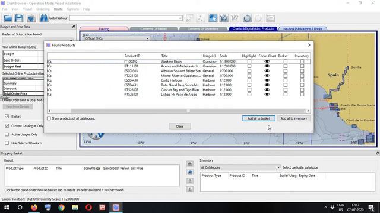
Task: Click the save floppy disk toolbar icon
Action: pos(19,18)
